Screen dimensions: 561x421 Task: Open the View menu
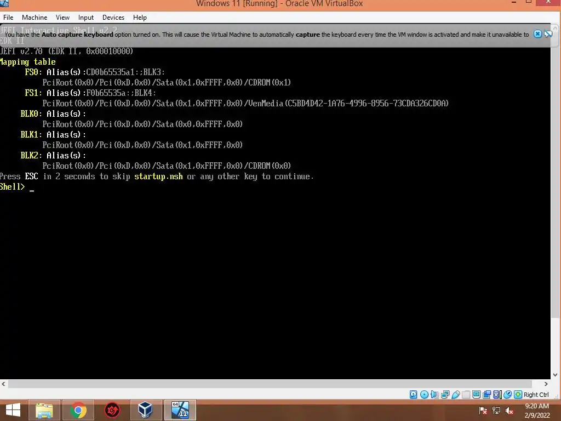coord(62,17)
